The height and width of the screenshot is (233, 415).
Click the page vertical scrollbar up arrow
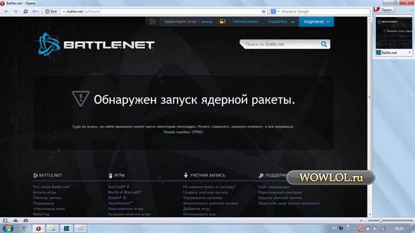(370, 19)
